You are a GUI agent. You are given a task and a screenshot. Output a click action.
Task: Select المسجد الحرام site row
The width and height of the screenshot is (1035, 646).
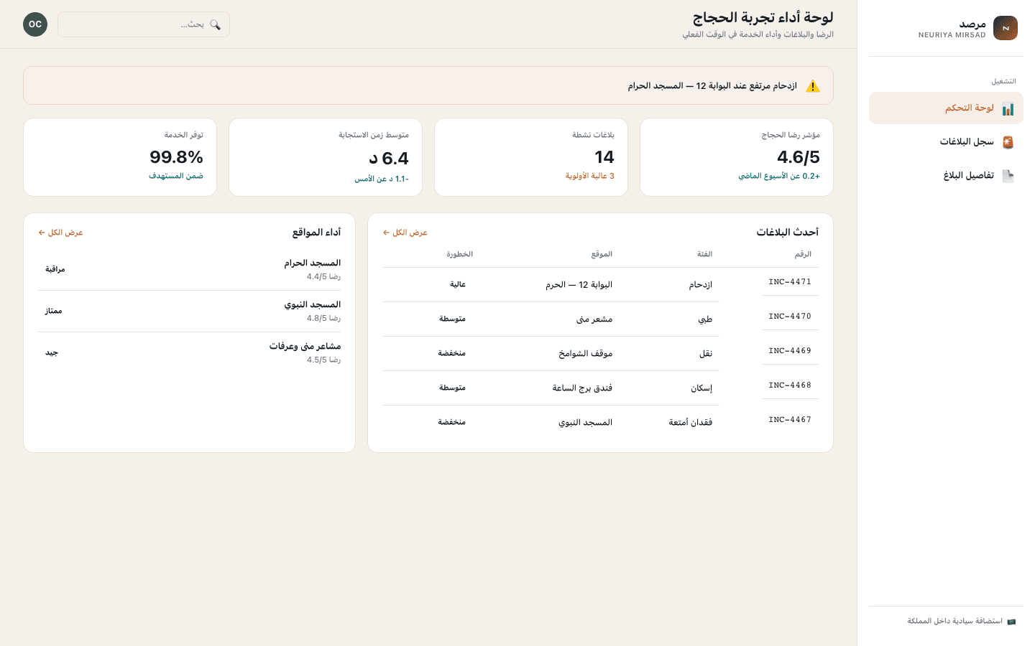tap(190, 269)
